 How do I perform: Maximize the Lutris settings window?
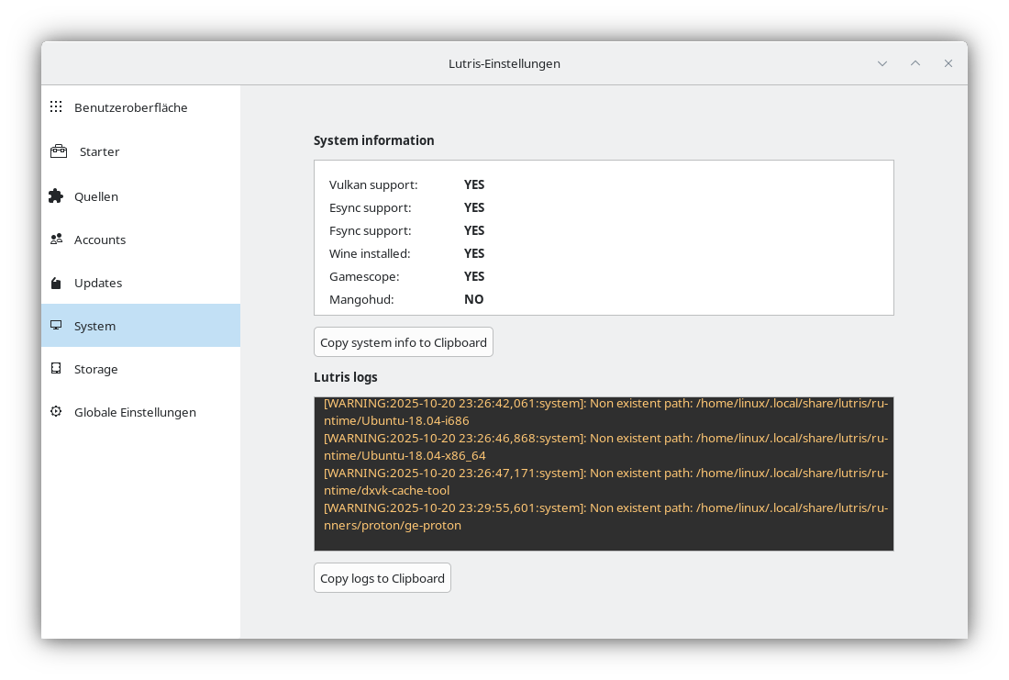tap(915, 63)
